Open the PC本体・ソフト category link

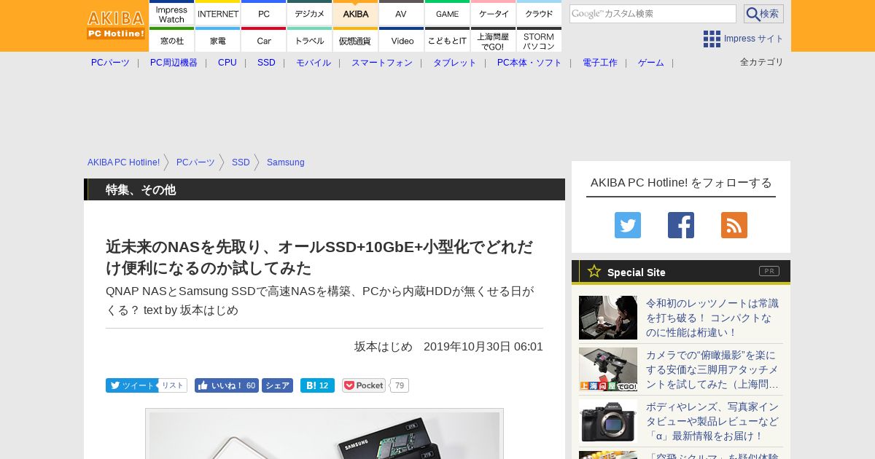point(529,63)
